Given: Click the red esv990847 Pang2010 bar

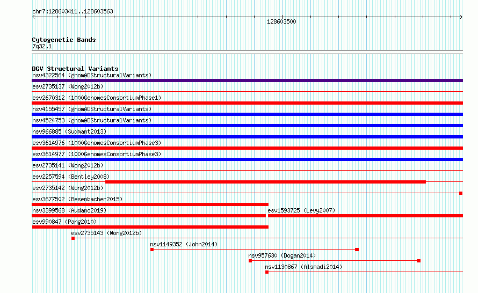Looking at the screenshot, I should pos(150,227).
